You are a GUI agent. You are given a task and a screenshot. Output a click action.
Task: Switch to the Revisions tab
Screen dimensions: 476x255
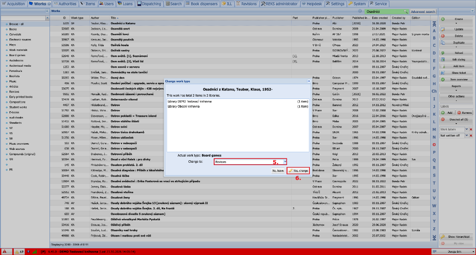pyautogui.click(x=246, y=4)
